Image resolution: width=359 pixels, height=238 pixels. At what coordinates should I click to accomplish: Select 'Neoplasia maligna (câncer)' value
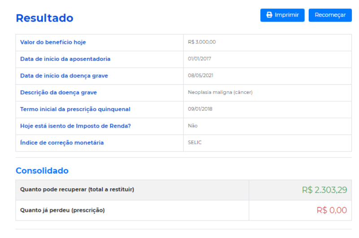(x=220, y=92)
